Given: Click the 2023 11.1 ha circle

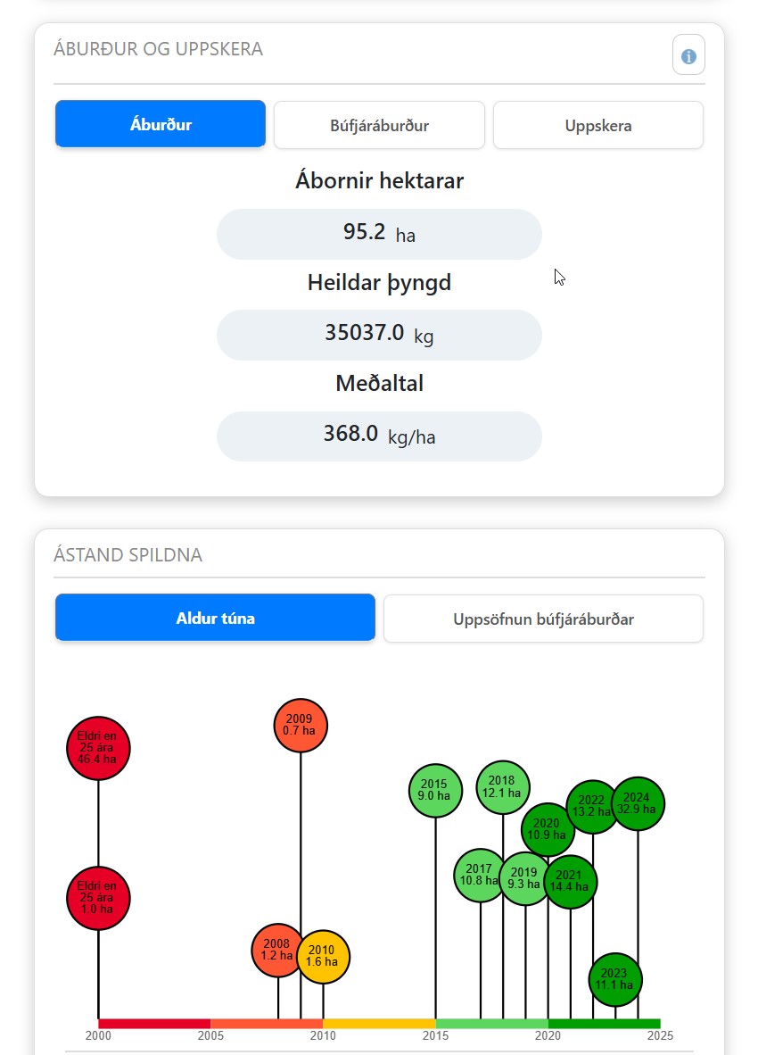Looking at the screenshot, I should pyautogui.click(x=614, y=980).
